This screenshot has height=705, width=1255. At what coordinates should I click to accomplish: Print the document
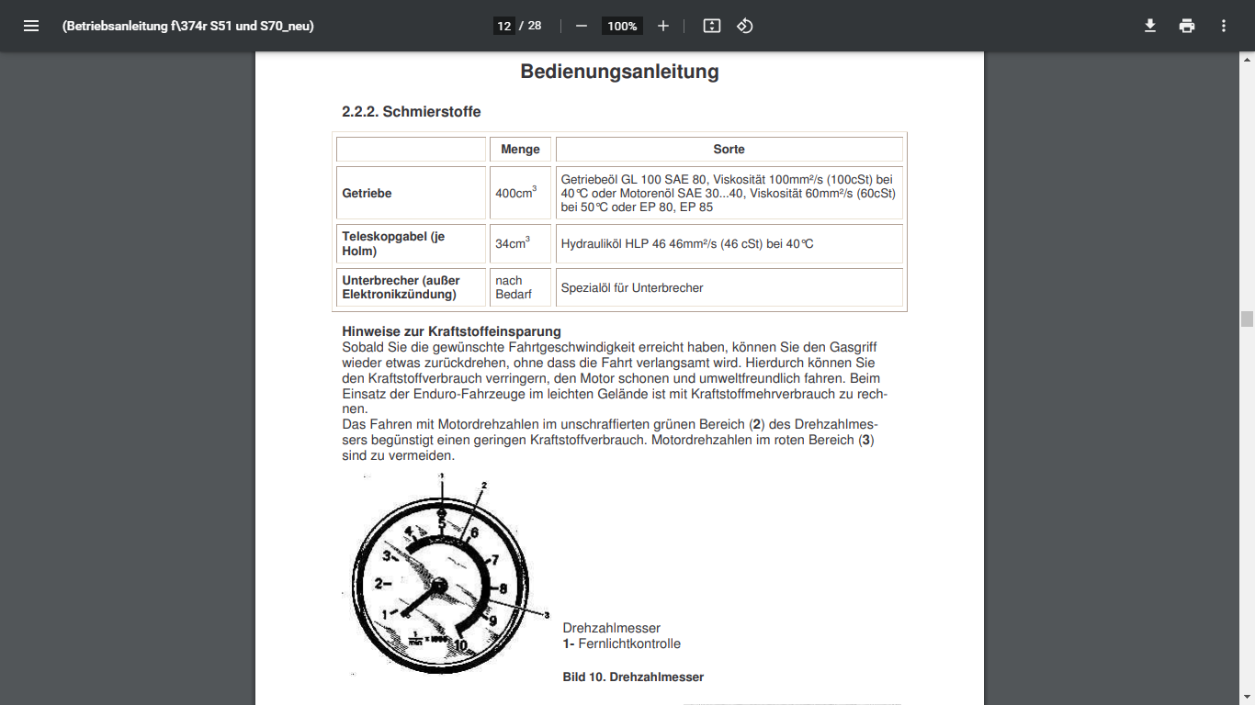point(1187,26)
